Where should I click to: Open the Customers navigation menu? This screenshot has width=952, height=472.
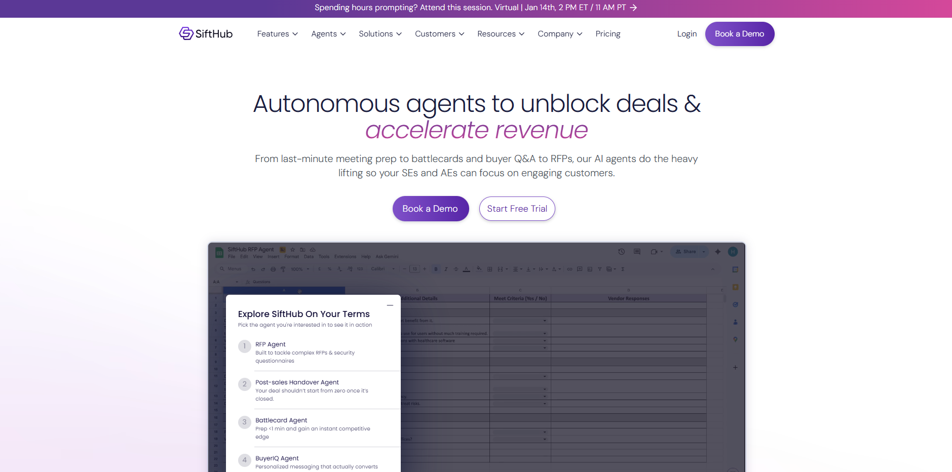pos(440,34)
